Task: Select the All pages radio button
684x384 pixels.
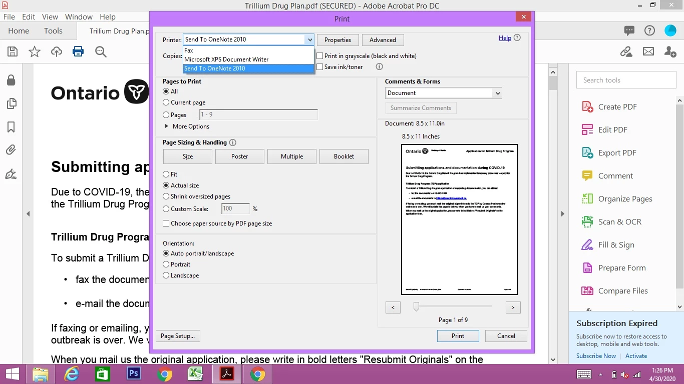Action: 166,91
